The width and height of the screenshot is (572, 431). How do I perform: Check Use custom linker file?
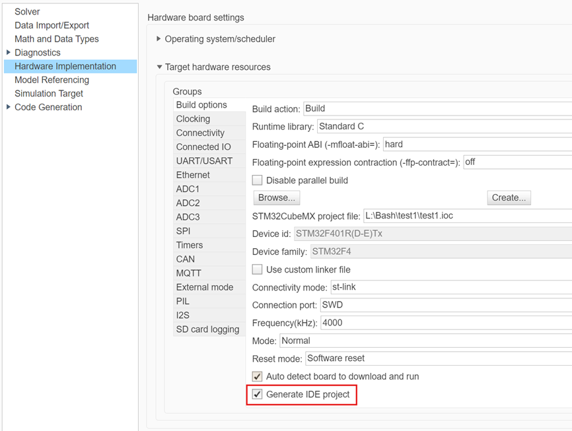click(258, 269)
